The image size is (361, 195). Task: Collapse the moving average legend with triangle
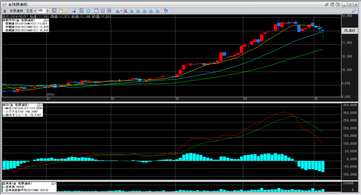[44, 20]
